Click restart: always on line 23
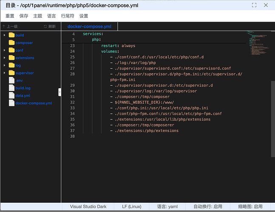Image resolution: width=275 pixels, height=212 pixels. pos(118,46)
